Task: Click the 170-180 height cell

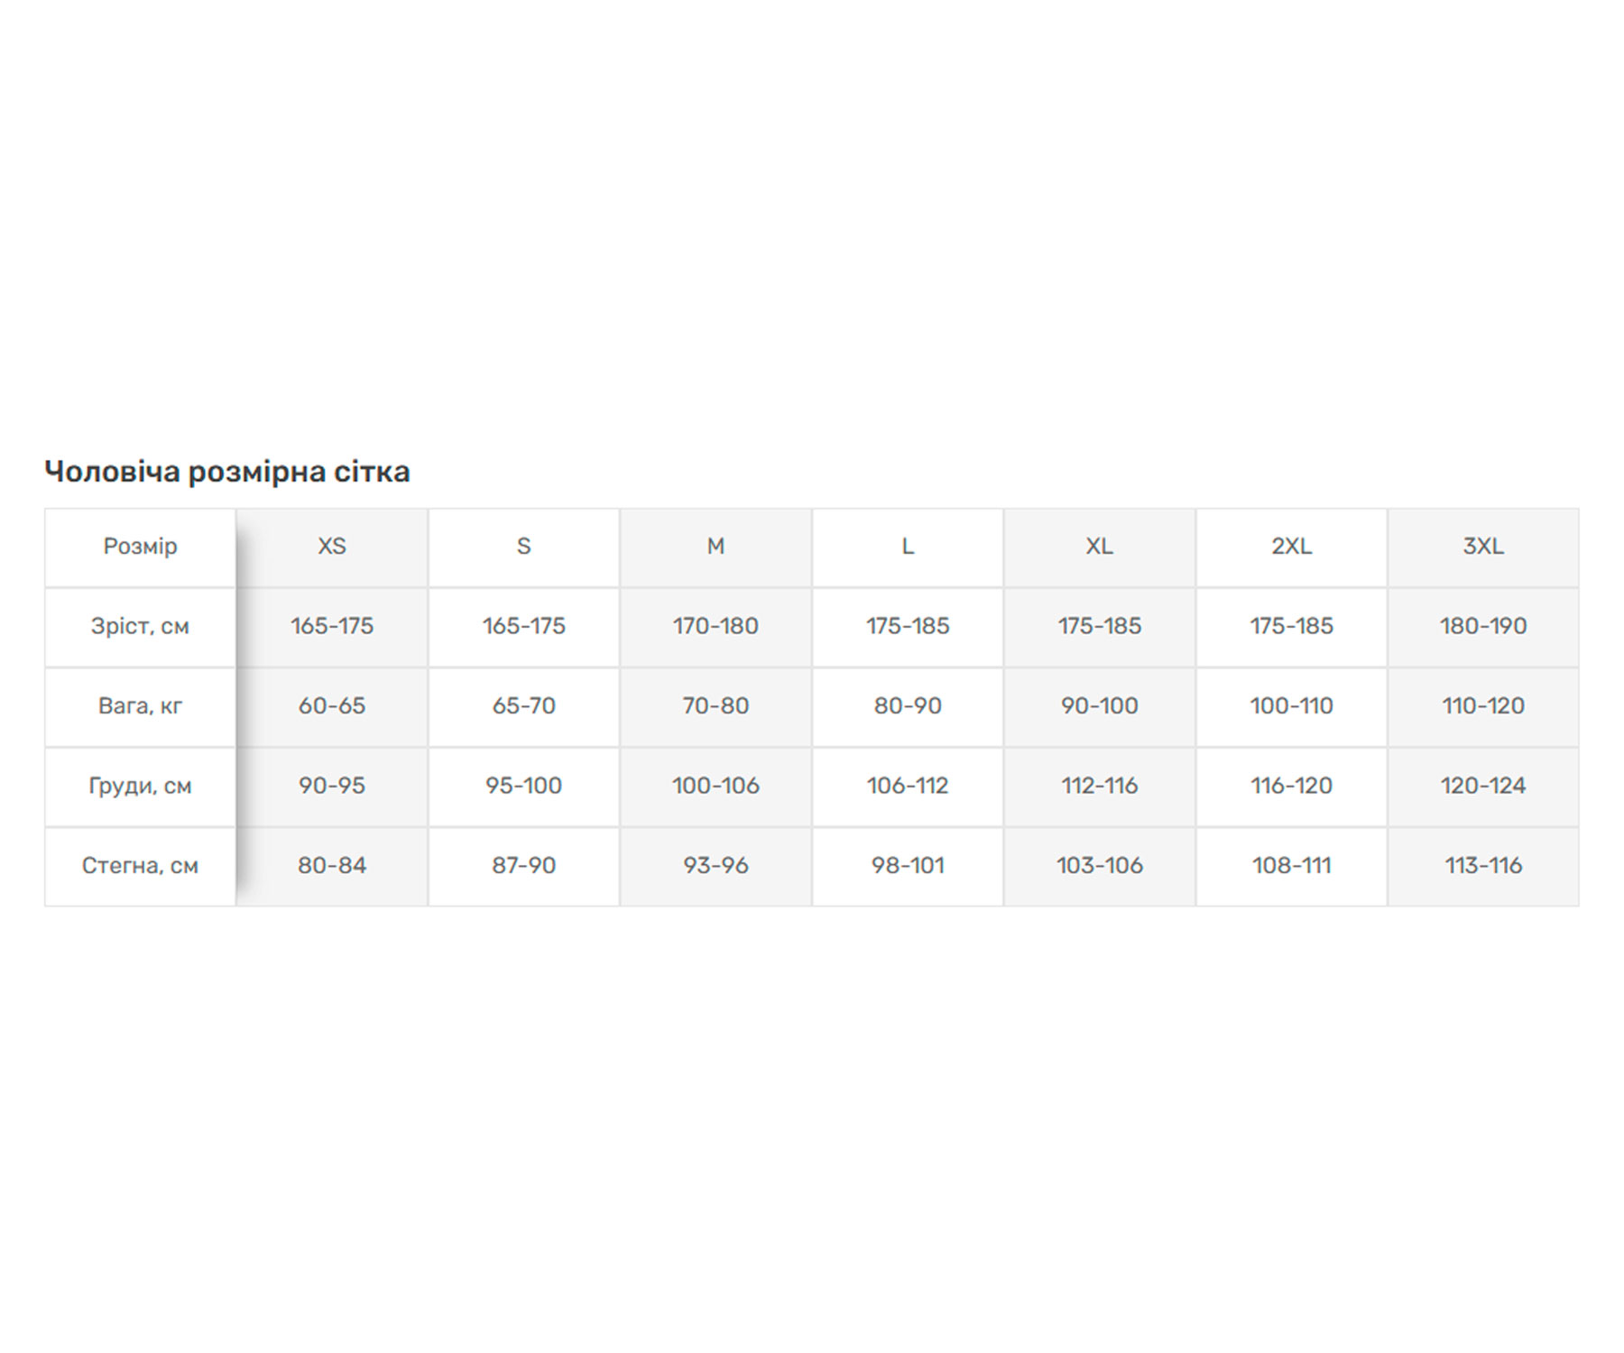Action: tap(715, 626)
